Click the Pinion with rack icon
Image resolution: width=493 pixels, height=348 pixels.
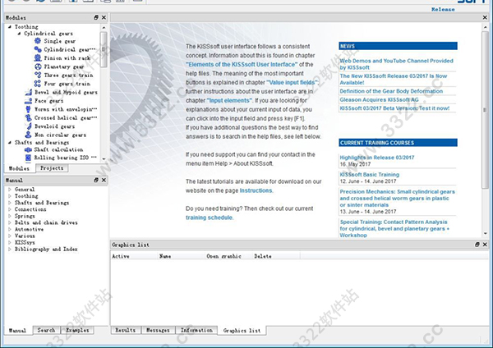(38, 57)
